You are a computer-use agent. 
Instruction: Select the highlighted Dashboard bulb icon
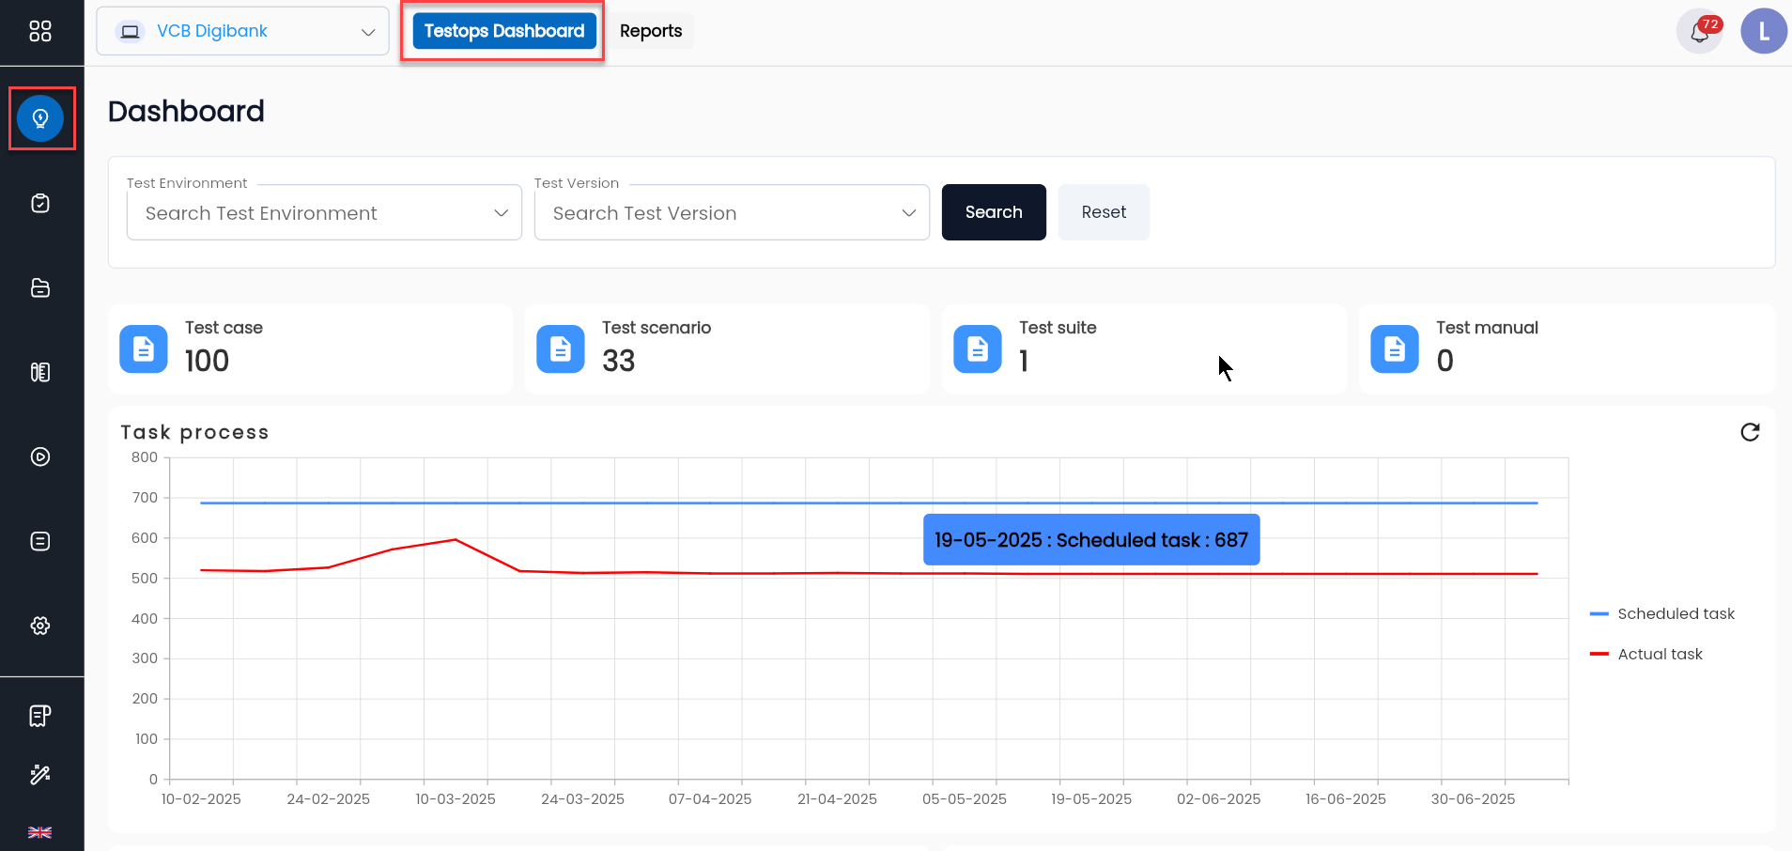tap(41, 117)
